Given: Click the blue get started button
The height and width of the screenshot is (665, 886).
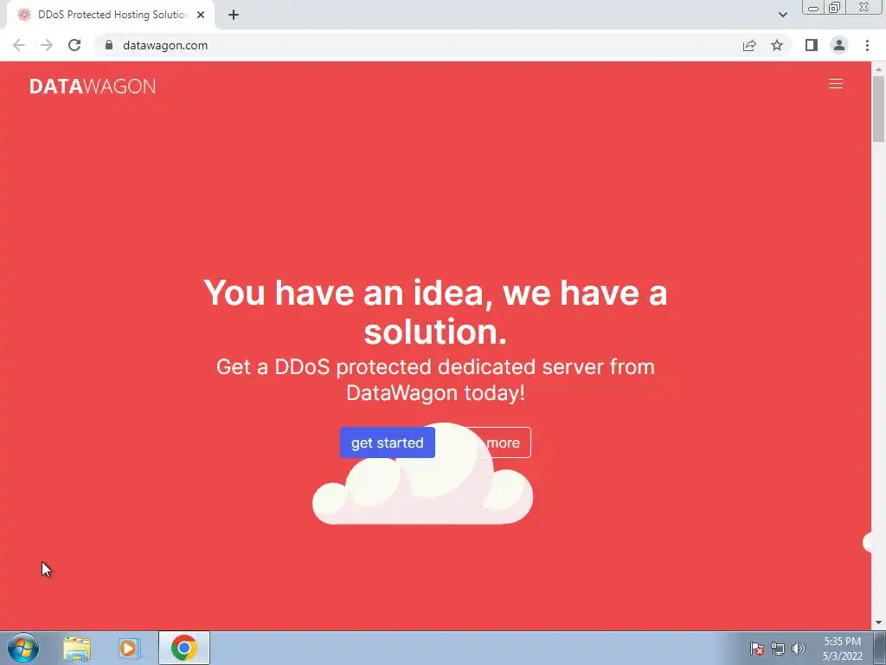Looking at the screenshot, I should coord(387,442).
